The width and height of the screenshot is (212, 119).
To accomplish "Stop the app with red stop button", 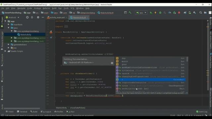I will point(179,13).
